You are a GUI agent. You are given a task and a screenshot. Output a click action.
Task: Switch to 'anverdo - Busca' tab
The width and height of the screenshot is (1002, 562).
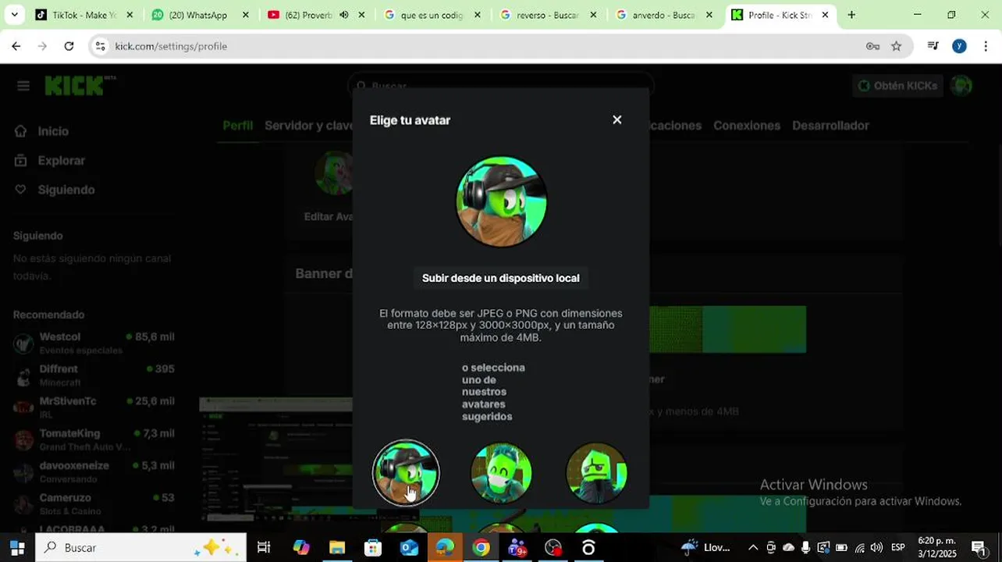coord(663,15)
